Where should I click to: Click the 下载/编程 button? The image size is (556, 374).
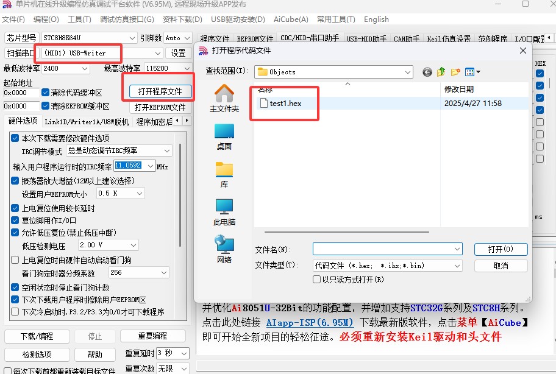click(37, 336)
